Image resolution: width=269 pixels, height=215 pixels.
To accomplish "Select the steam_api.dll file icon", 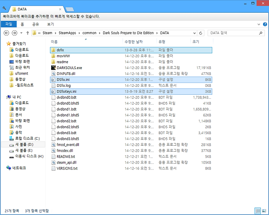I will coord(53,162).
